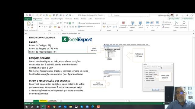Click the Format Painter brush icon
The width and height of the screenshot is (195, 109).
(32, 27)
